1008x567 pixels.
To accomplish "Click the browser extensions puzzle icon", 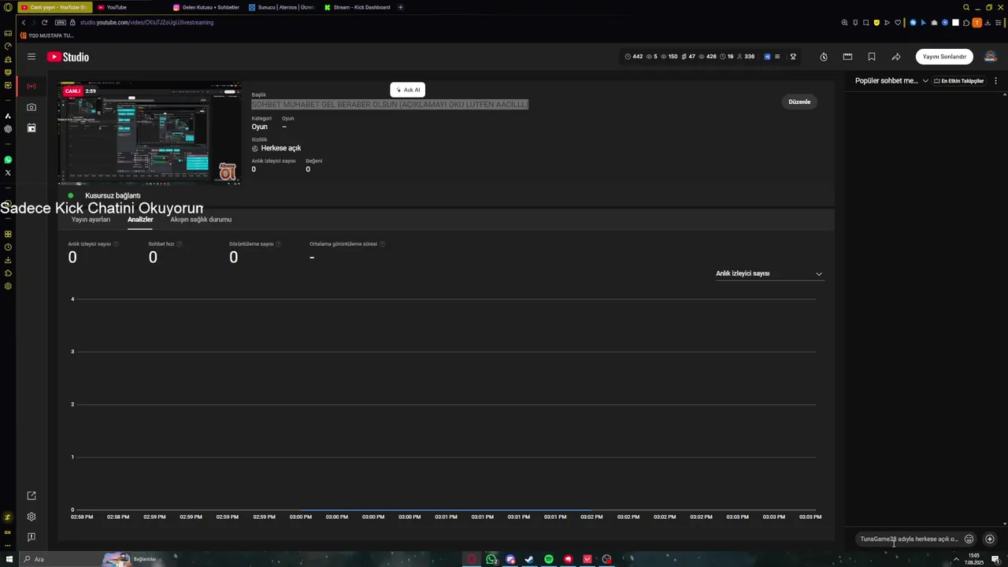I will pyautogui.click(x=966, y=23).
